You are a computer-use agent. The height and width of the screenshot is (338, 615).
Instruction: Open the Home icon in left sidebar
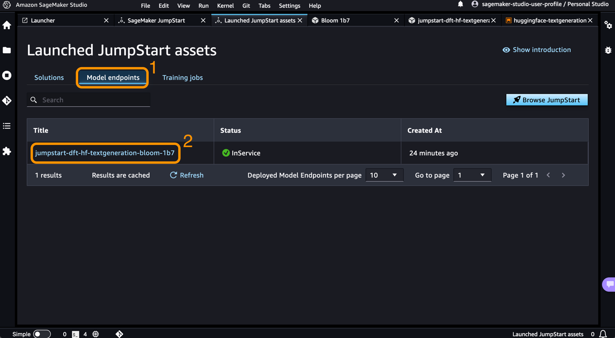pyautogui.click(x=7, y=25)
